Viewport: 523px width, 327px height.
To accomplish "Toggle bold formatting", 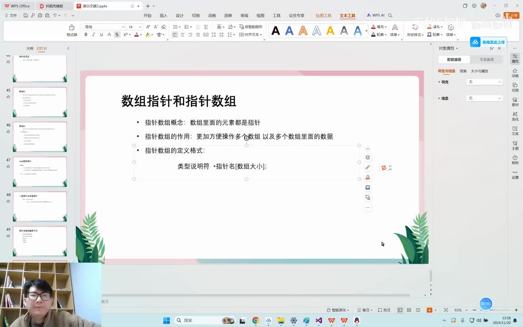I will coord(86,35).
